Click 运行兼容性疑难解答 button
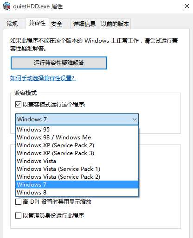The height and width of the screenshot is (238, 193). tap(59, 63)
